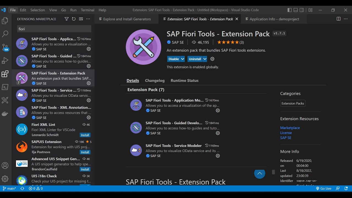Open the terminal-style icon in activity bar

point(5,87)
